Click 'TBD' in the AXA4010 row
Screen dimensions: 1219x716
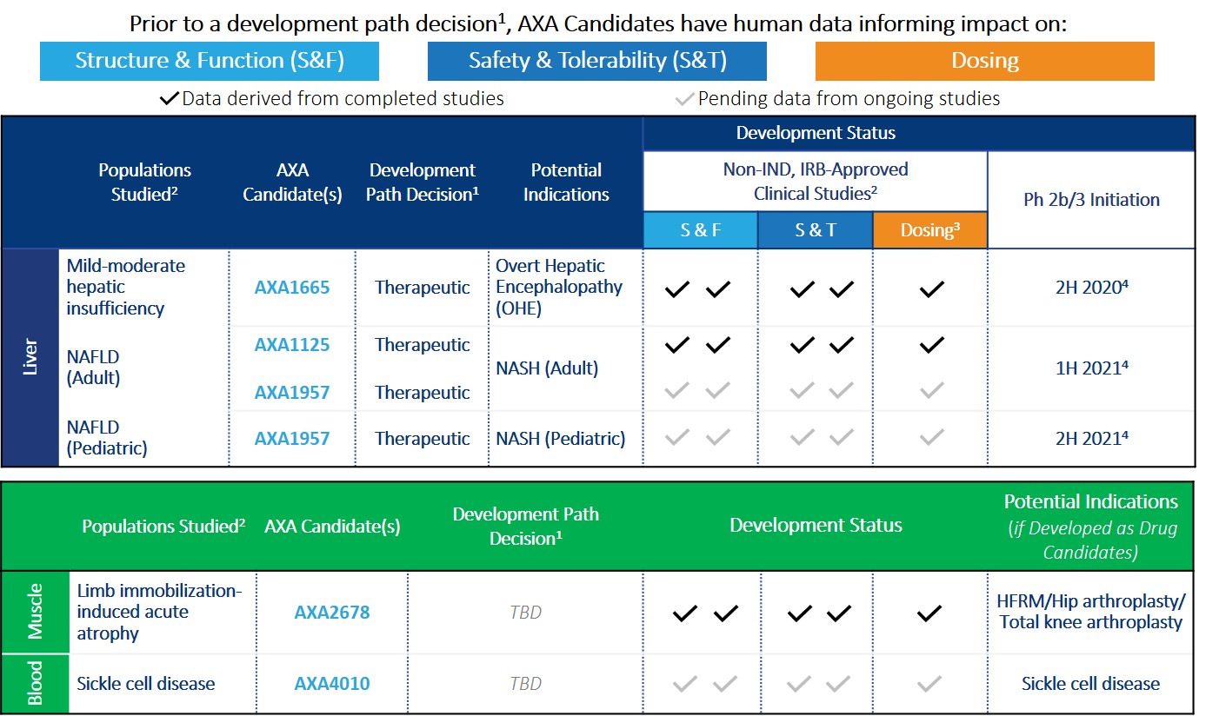(x=526, y=684)
